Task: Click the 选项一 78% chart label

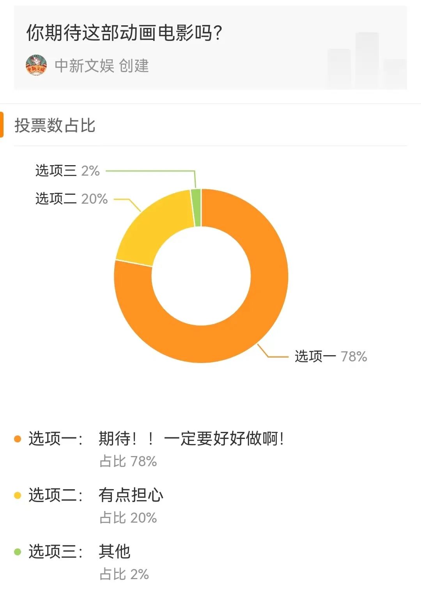Action: pos(331,356)
